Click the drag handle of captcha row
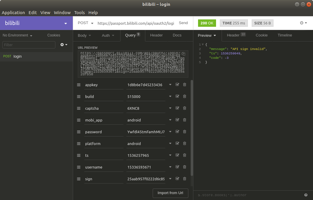The width and height of the screenshot is (313, 200). pos(79,108)
